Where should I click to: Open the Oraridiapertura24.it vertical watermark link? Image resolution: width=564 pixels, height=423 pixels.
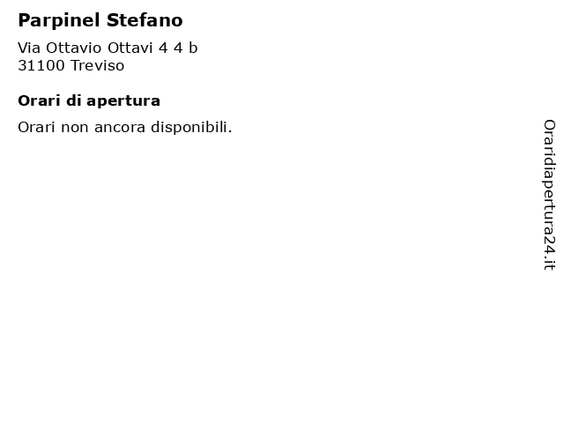coord(549,195)
